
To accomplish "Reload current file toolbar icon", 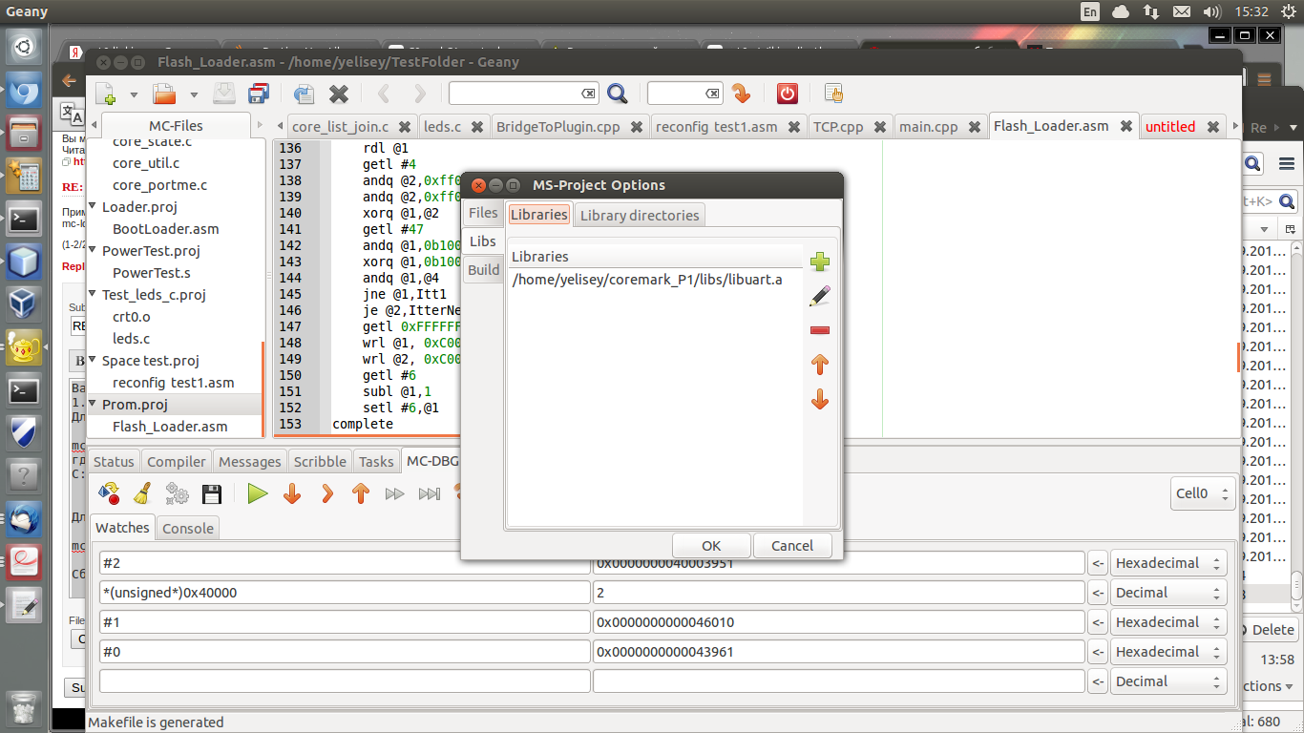I will (x=304, y=94).
